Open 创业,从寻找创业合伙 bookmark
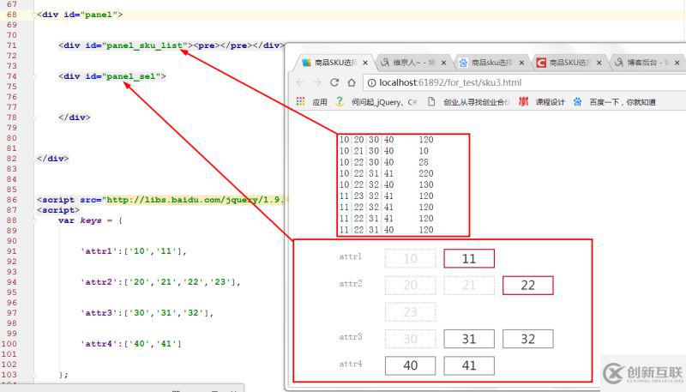Screen dimensions: 686x392 (477, 102)
